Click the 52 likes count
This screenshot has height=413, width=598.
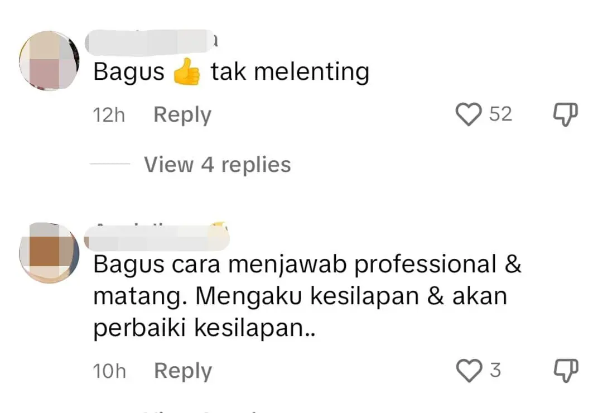(x=500, y=114)
